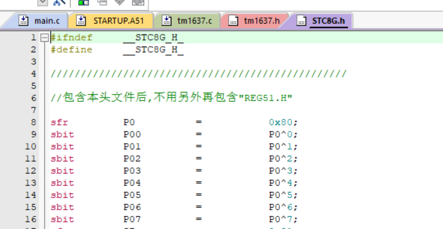This screenshot has width=443, height=229.
Task: Place cursor on the 0x80 value
Action: 281,122
